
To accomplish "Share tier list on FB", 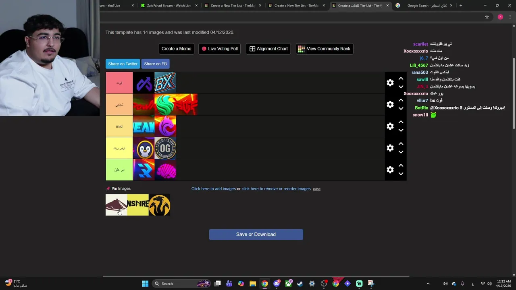I will click(x=155, y=64).
